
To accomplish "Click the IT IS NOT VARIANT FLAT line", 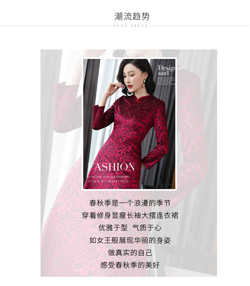I will tap(109, 181).
